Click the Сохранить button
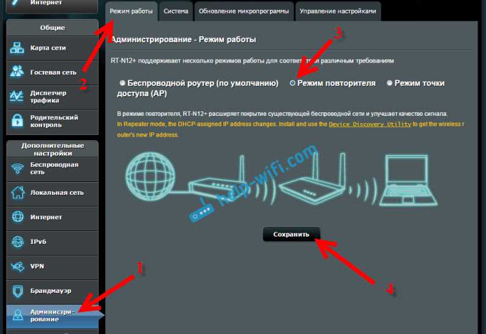This screenshot has width=486, height=334. (291, 234)
